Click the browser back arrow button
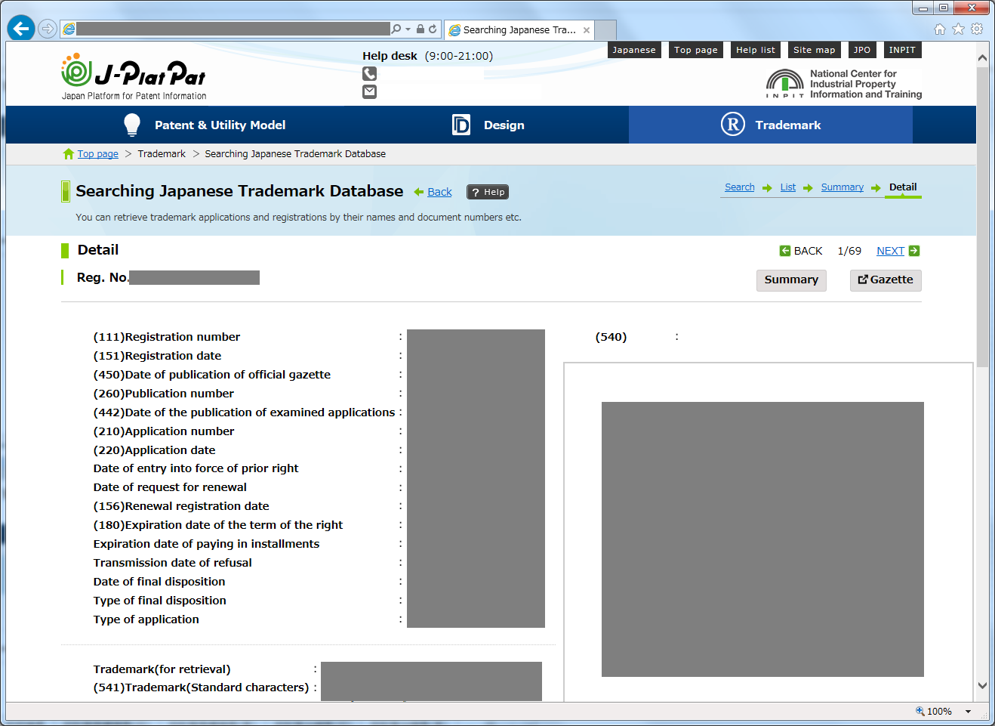This screenshot has height=726, width=995. (x=21, y=29)
